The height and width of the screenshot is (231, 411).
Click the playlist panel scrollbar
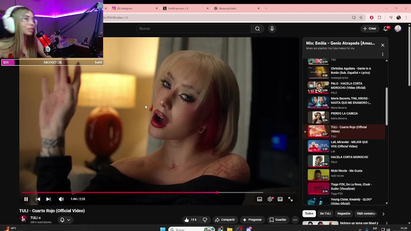387,106
